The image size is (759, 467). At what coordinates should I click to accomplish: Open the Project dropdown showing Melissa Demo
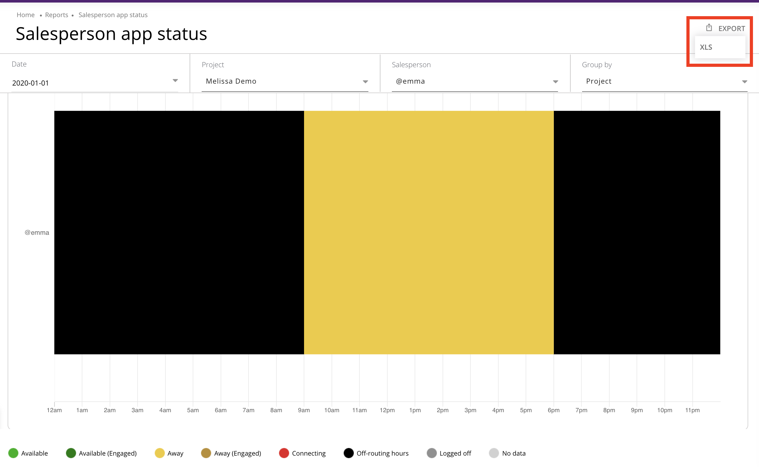point(285,81)
